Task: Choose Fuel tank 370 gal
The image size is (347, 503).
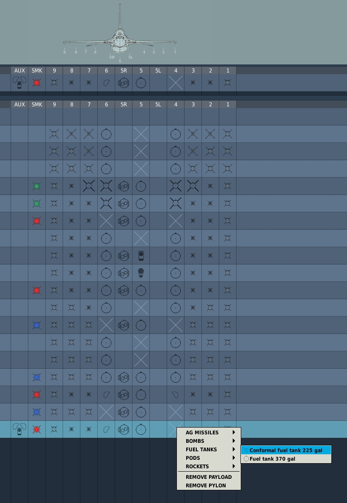Action: 272,459
